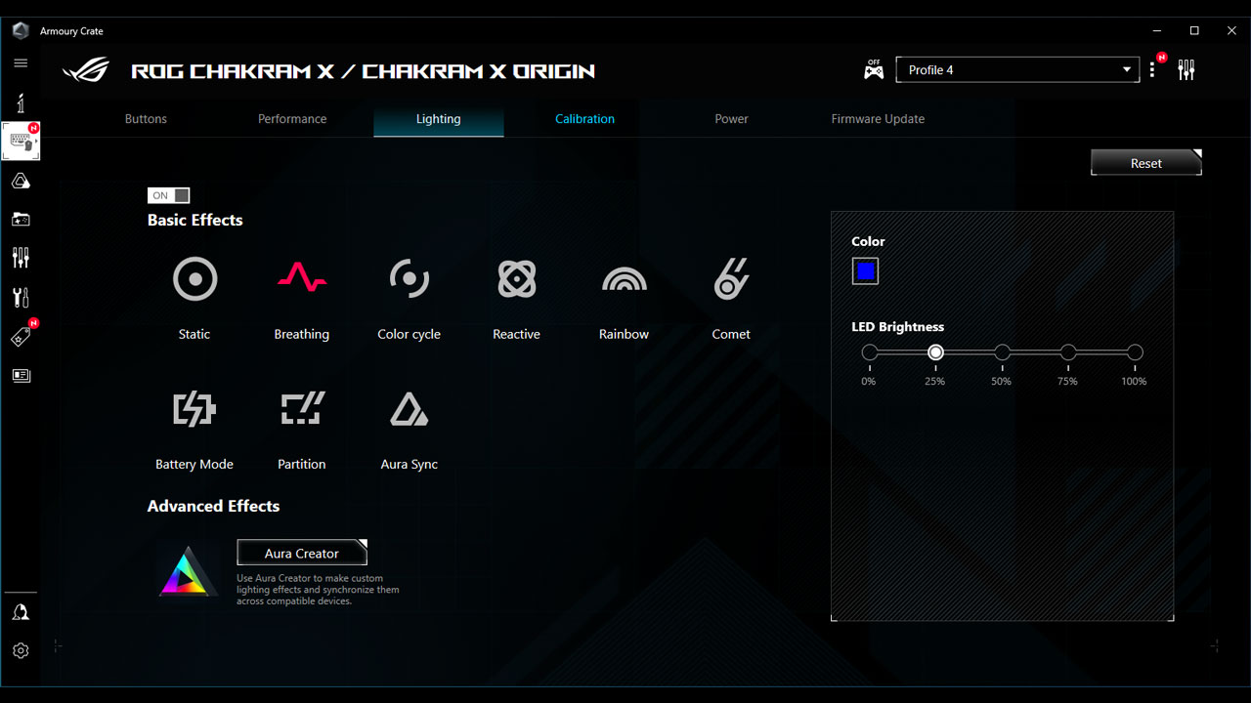Image resolution: width=1251 pixels, height=703 pixels.
Task: Click the LED Brightness label
Action: [898, 327]
